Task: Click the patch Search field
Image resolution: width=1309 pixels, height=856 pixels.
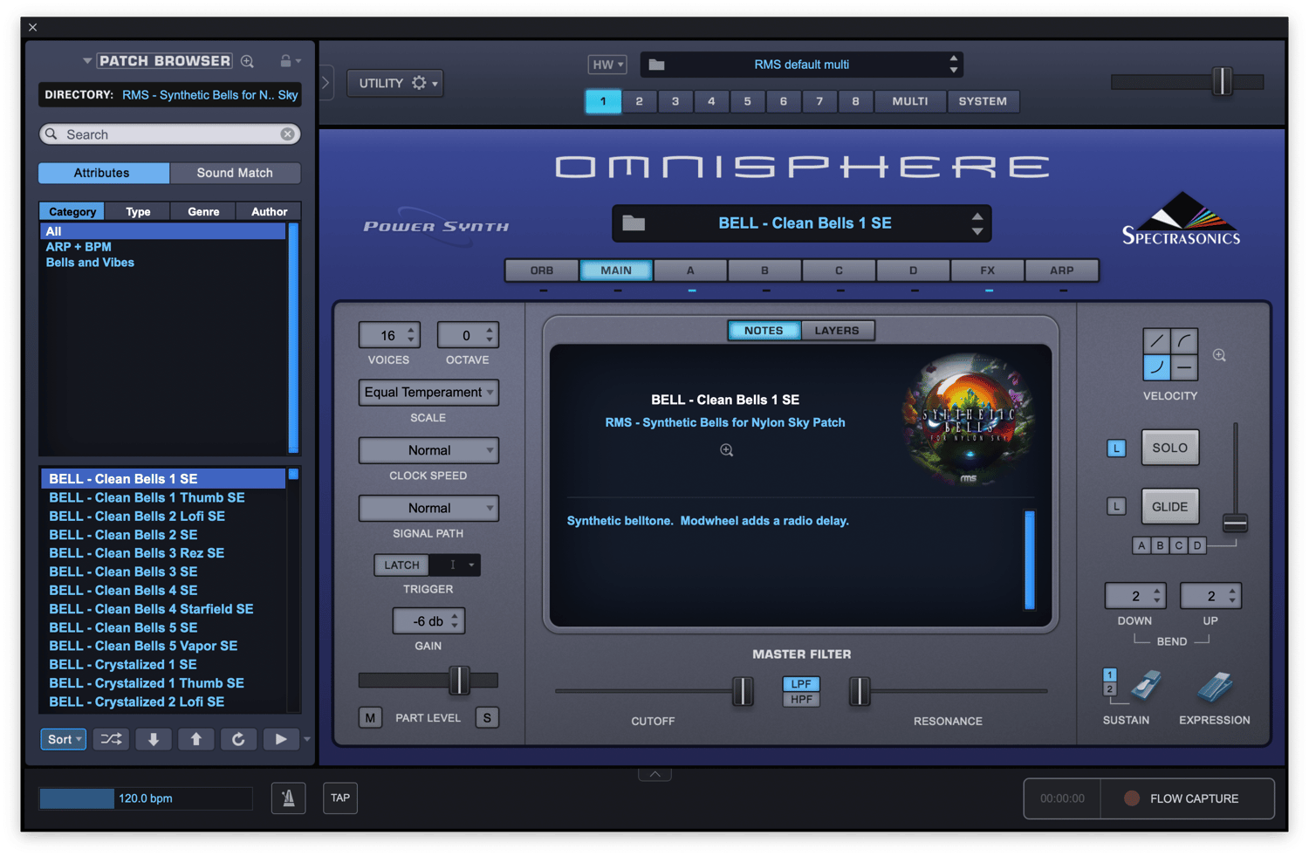Action: (x=170, y=134)
